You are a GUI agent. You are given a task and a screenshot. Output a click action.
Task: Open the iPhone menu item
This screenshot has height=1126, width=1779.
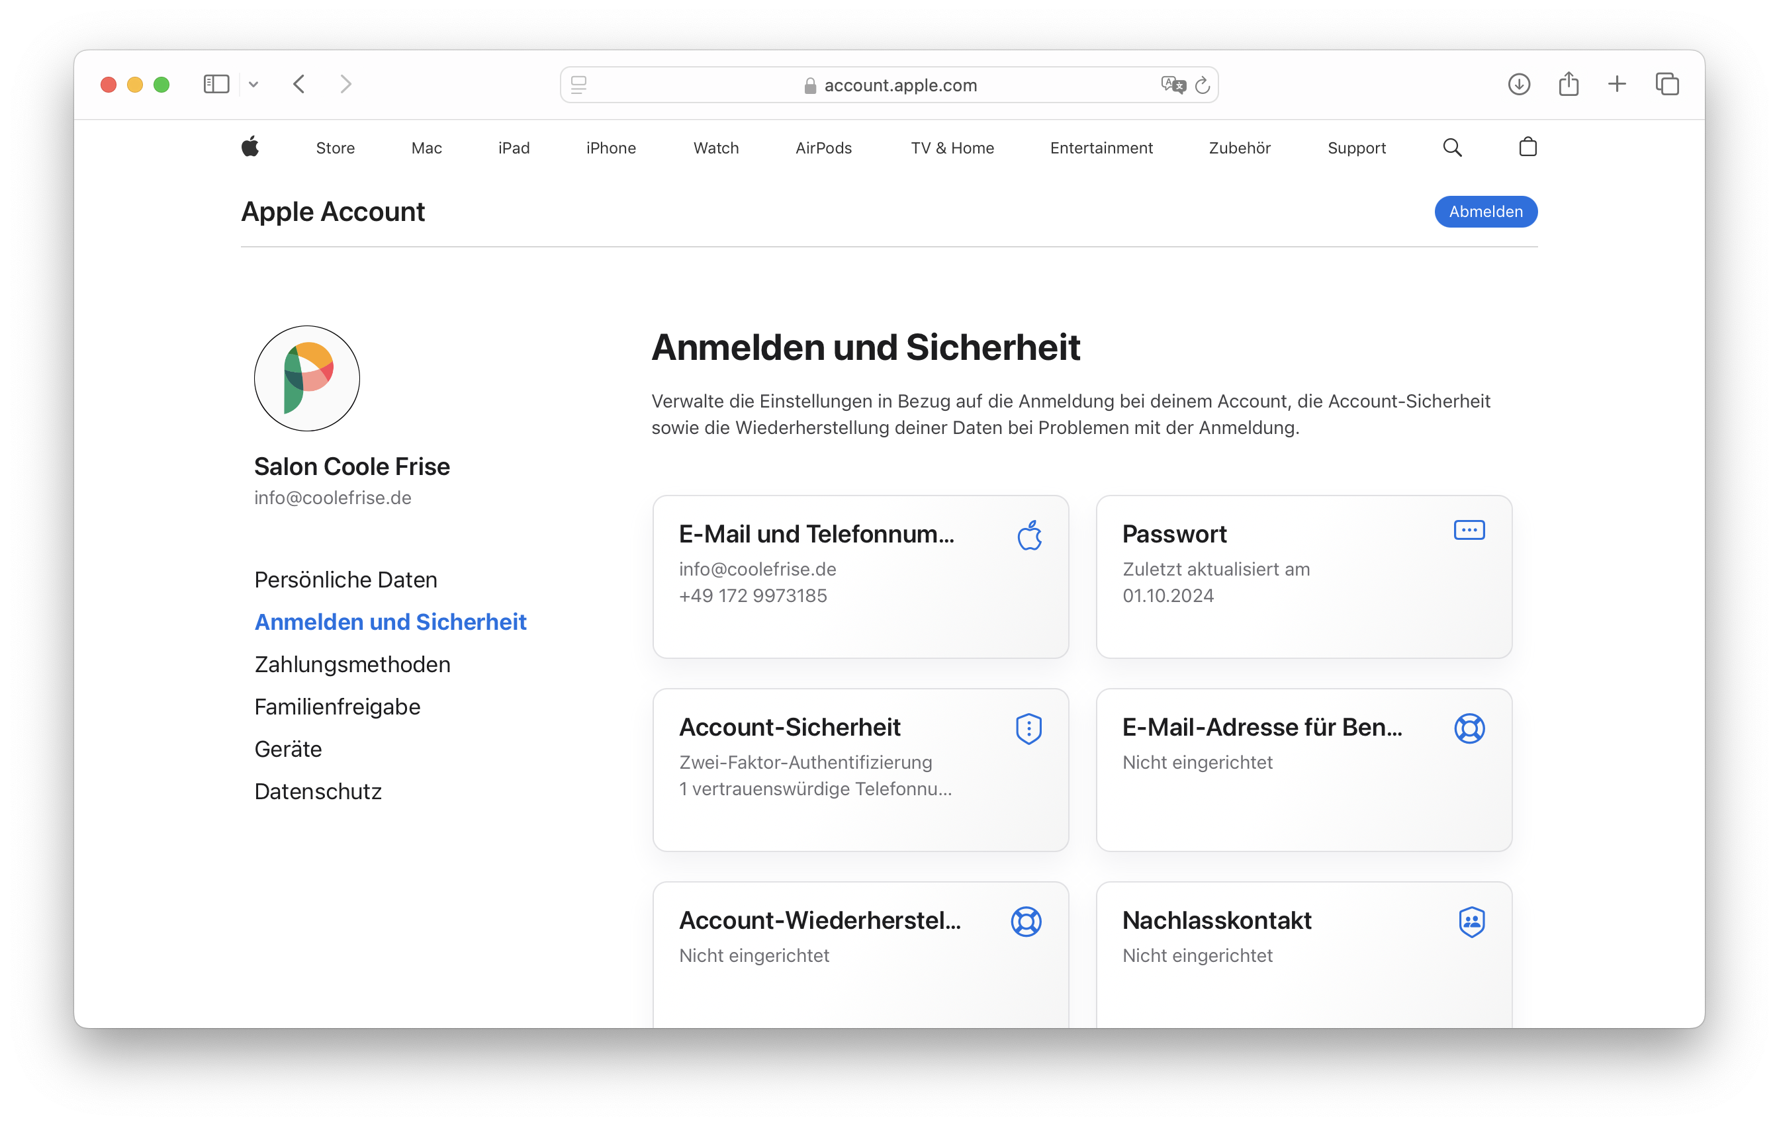pyautogui.click(x=611, y=148)
